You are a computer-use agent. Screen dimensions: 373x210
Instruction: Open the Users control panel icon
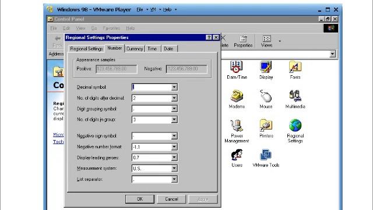pyautogui.click(x=237, y=155)
